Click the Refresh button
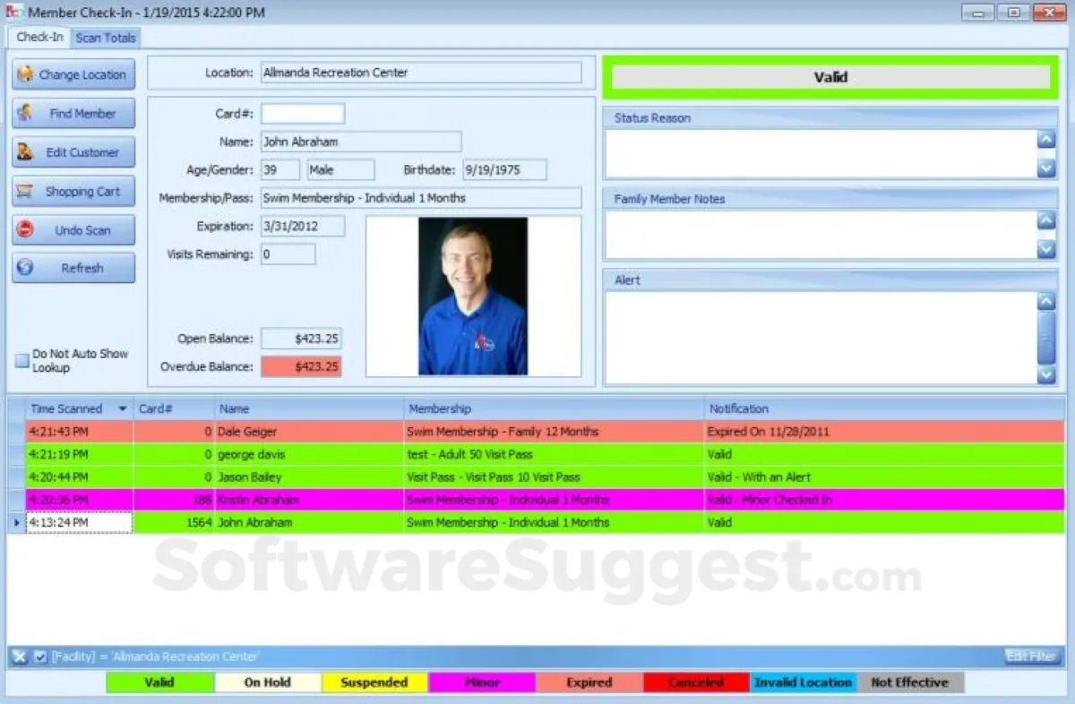Image resolution: width=1075 pixels, height=704 pixels. click(x=73, y=268)
